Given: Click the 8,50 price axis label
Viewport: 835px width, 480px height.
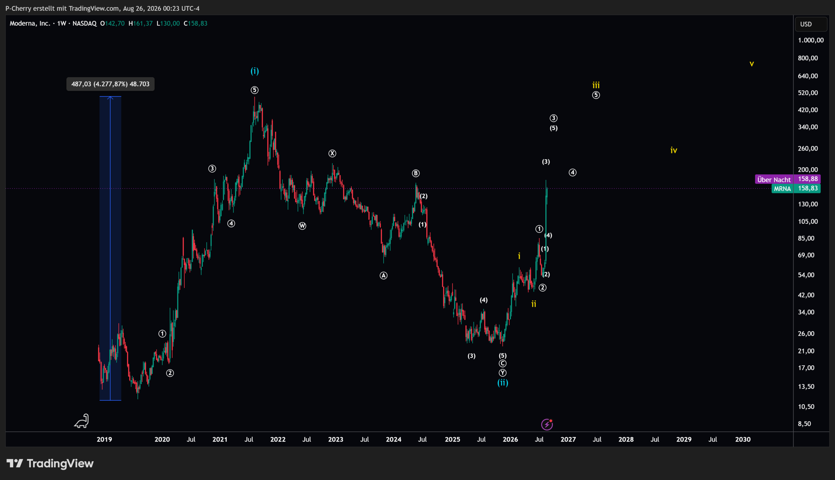Looking at the screenshot, I should pos(805,424).
